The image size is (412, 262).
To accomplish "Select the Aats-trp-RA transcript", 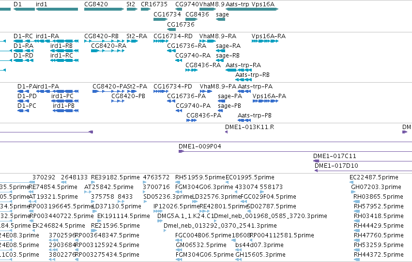I will 239,70.
